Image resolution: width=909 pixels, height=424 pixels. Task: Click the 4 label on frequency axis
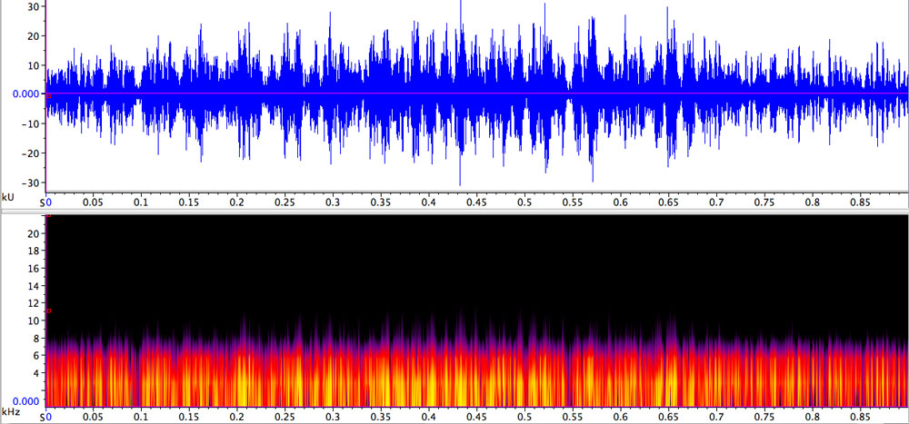36,373
